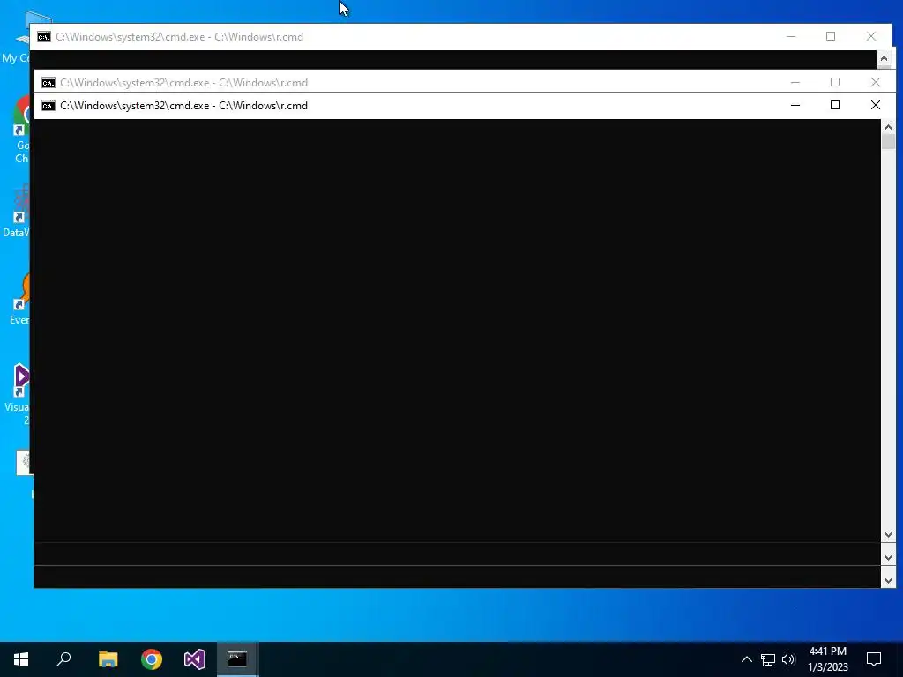
Task: Click rearmost window scrollbar up arrow
Action: pos(884,59)
